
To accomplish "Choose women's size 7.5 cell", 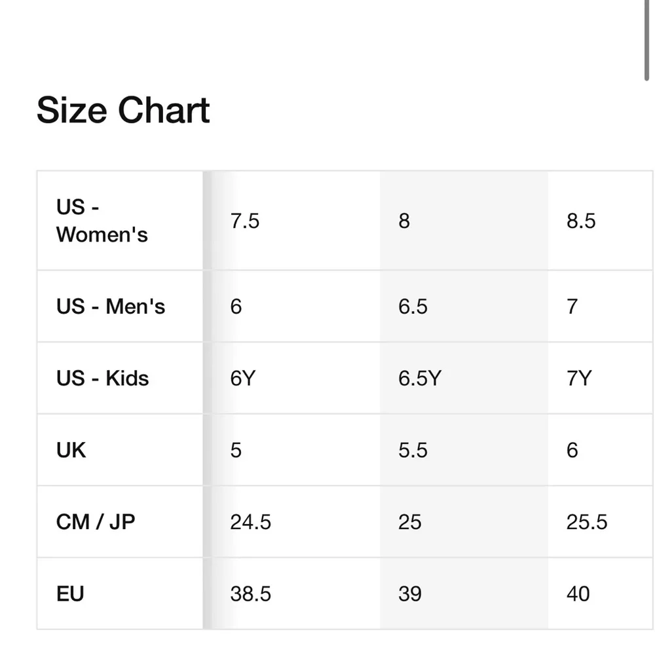I will point(245,221).
